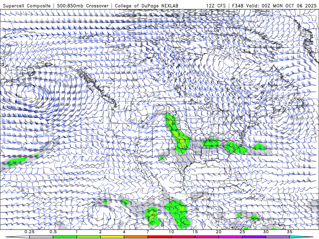
Task: Click the '35' colorbar label
Action: click(290, 232)
